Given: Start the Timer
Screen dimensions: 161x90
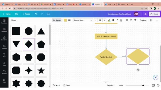Looking at the screenshot, I should pyautogui.click(x=67, y=85).
